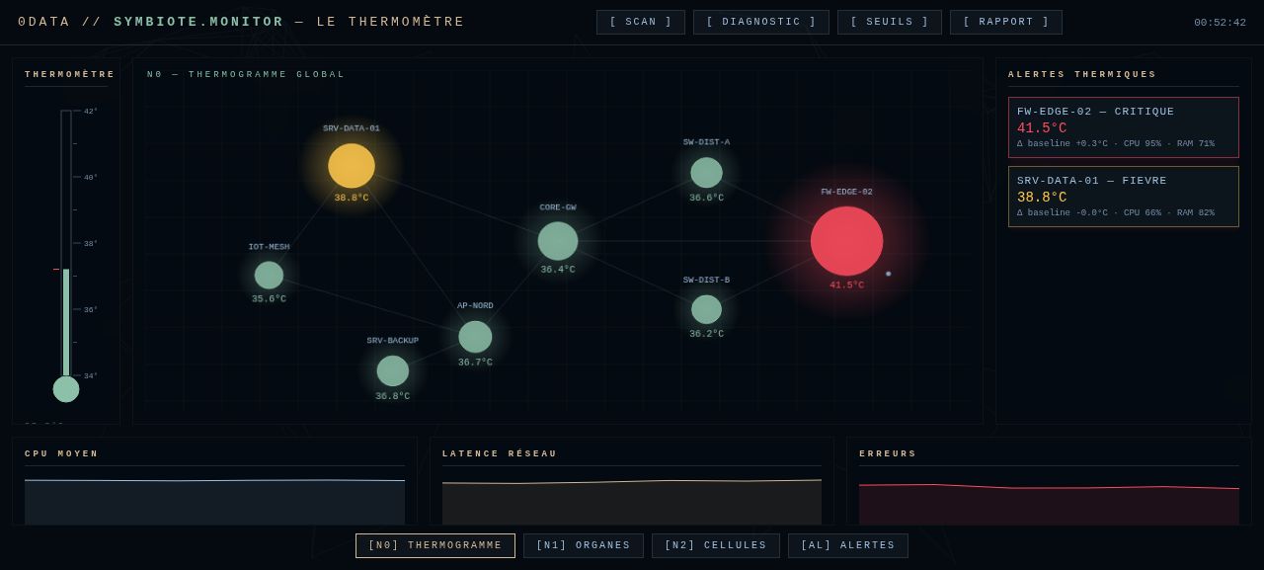This screenshot has width=1264, height=570.
Task: Select the CORE-GW node circle
Action: tap(558, 241)
